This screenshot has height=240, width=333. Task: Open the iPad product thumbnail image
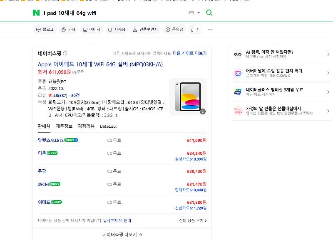[x=188, y=97]
